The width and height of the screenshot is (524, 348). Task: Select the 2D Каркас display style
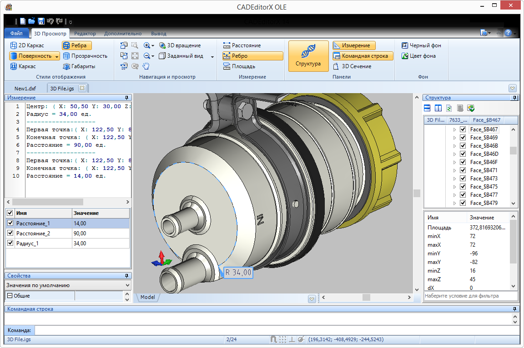click(27, 45)
